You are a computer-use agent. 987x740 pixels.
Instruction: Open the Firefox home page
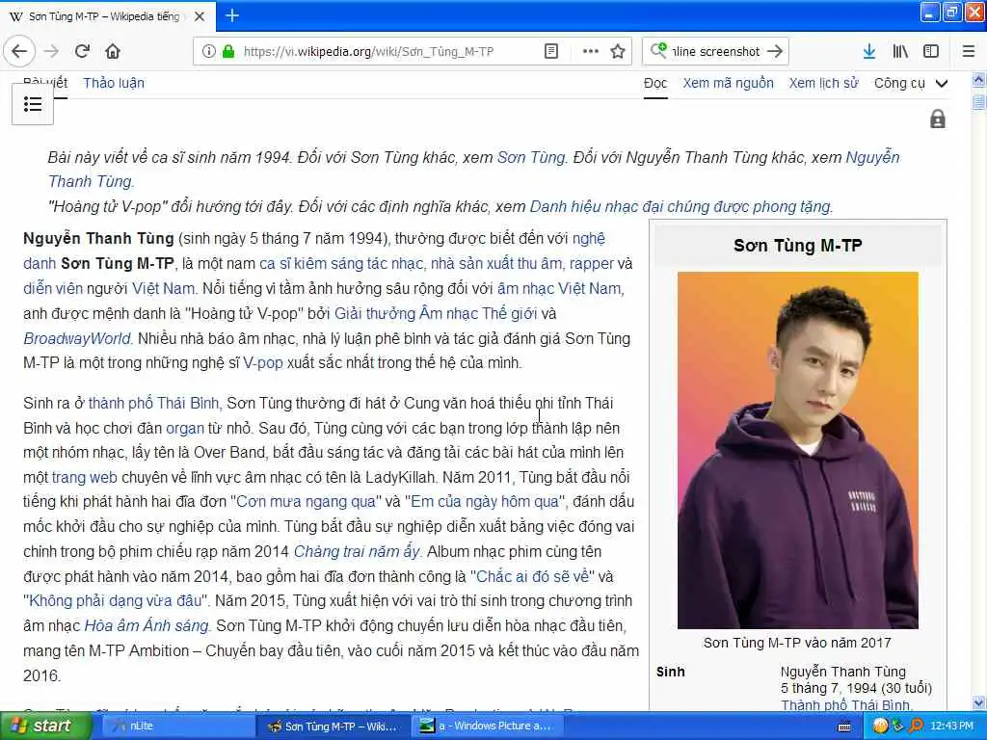113,51
